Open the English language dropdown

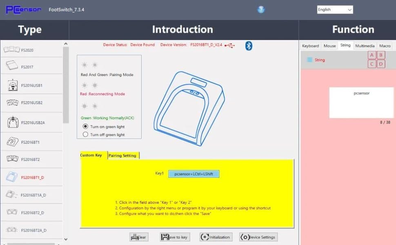click(335, 9)
